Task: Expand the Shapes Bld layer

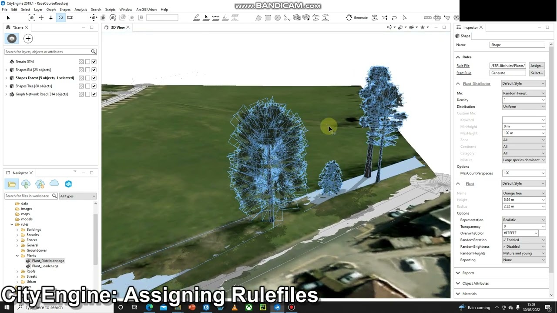Action: point(6,70)
